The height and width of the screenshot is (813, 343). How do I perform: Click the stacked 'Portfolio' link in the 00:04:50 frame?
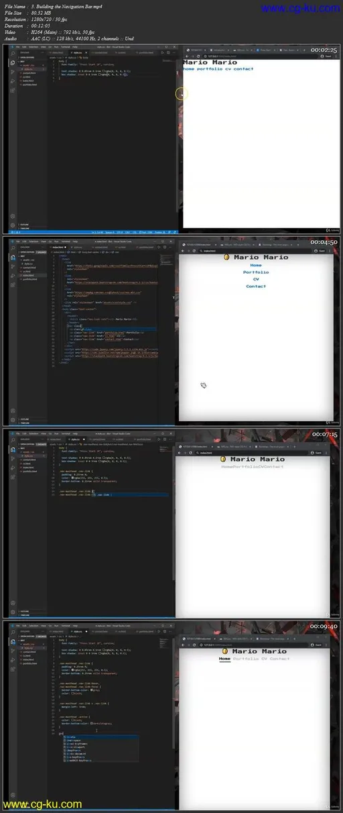tap(256, 272)
